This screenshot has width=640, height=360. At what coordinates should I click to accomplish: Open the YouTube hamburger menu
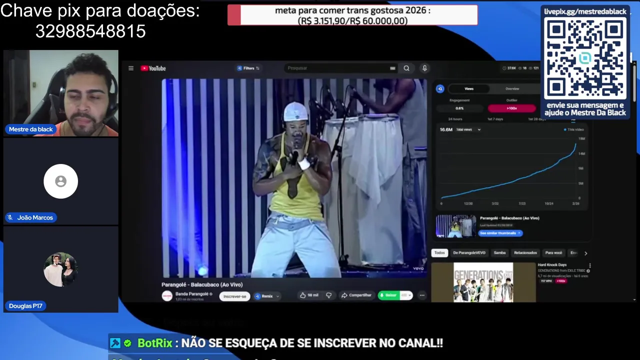(x=131, y=68)
